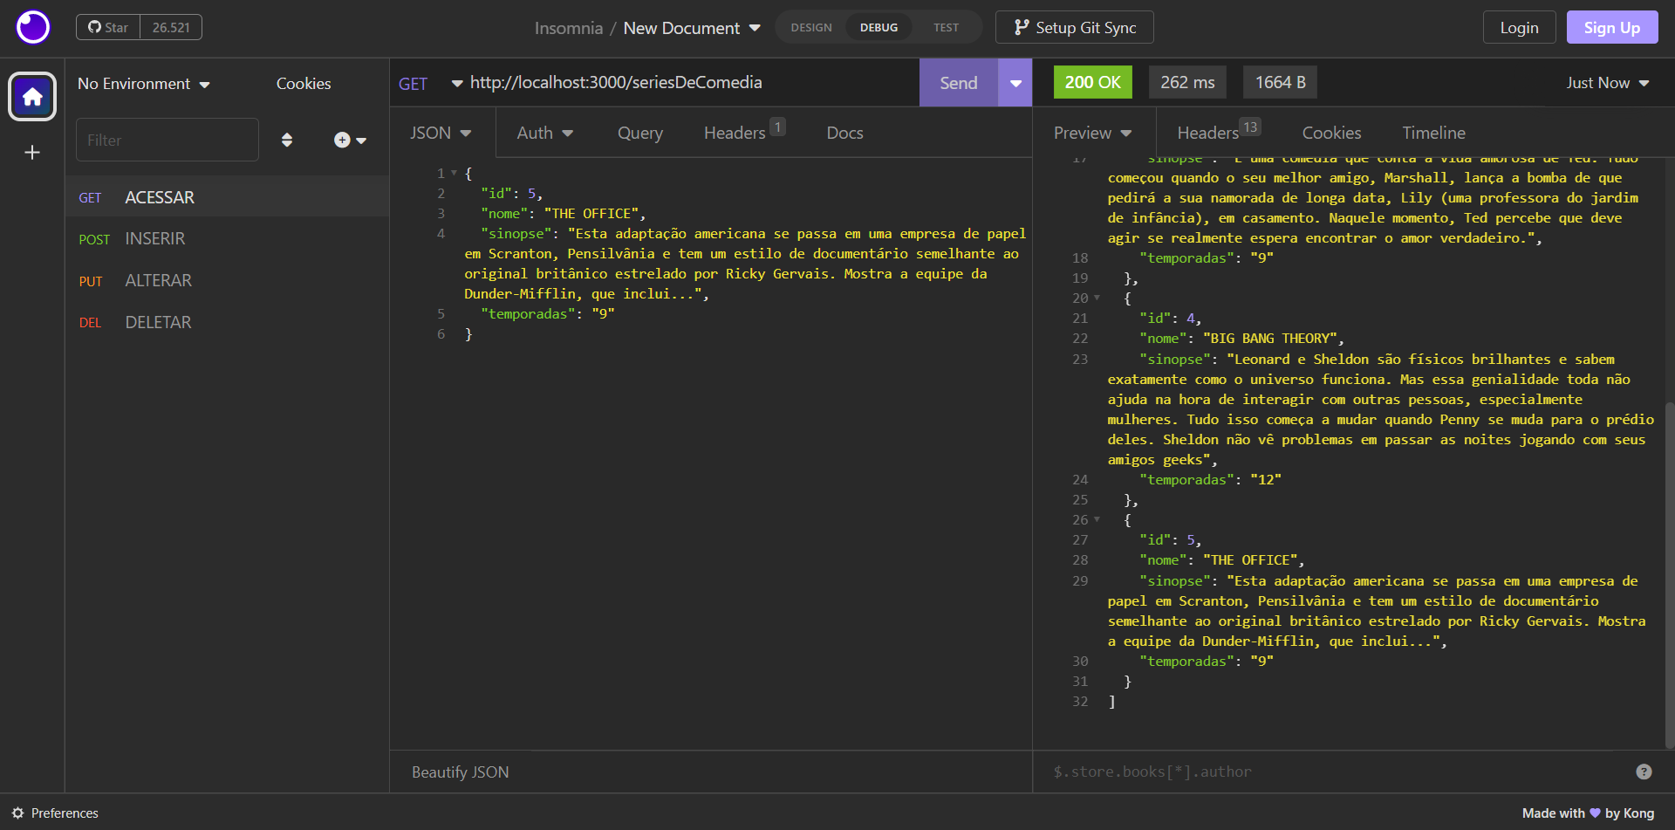Image resolution: width=1675 pixels, height=830 pixels.
Task: Open Cookies in the sidebar
Action: coord(304,84)
